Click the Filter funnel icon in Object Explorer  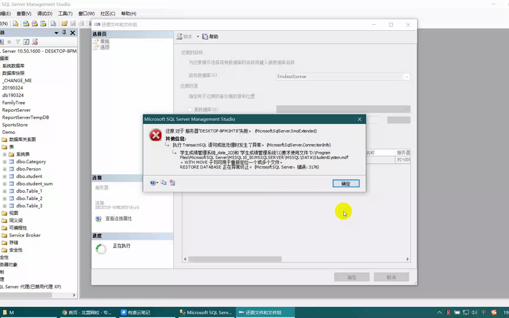click(18, 42)
